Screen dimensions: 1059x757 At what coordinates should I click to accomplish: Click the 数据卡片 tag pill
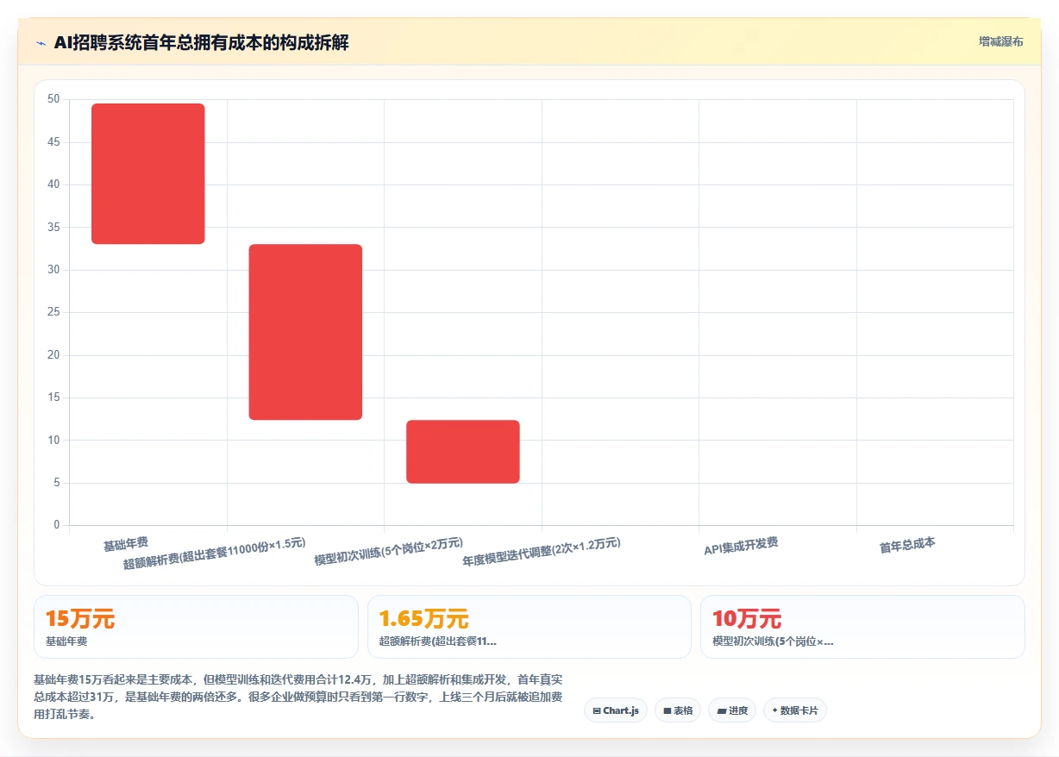point(795,710)
